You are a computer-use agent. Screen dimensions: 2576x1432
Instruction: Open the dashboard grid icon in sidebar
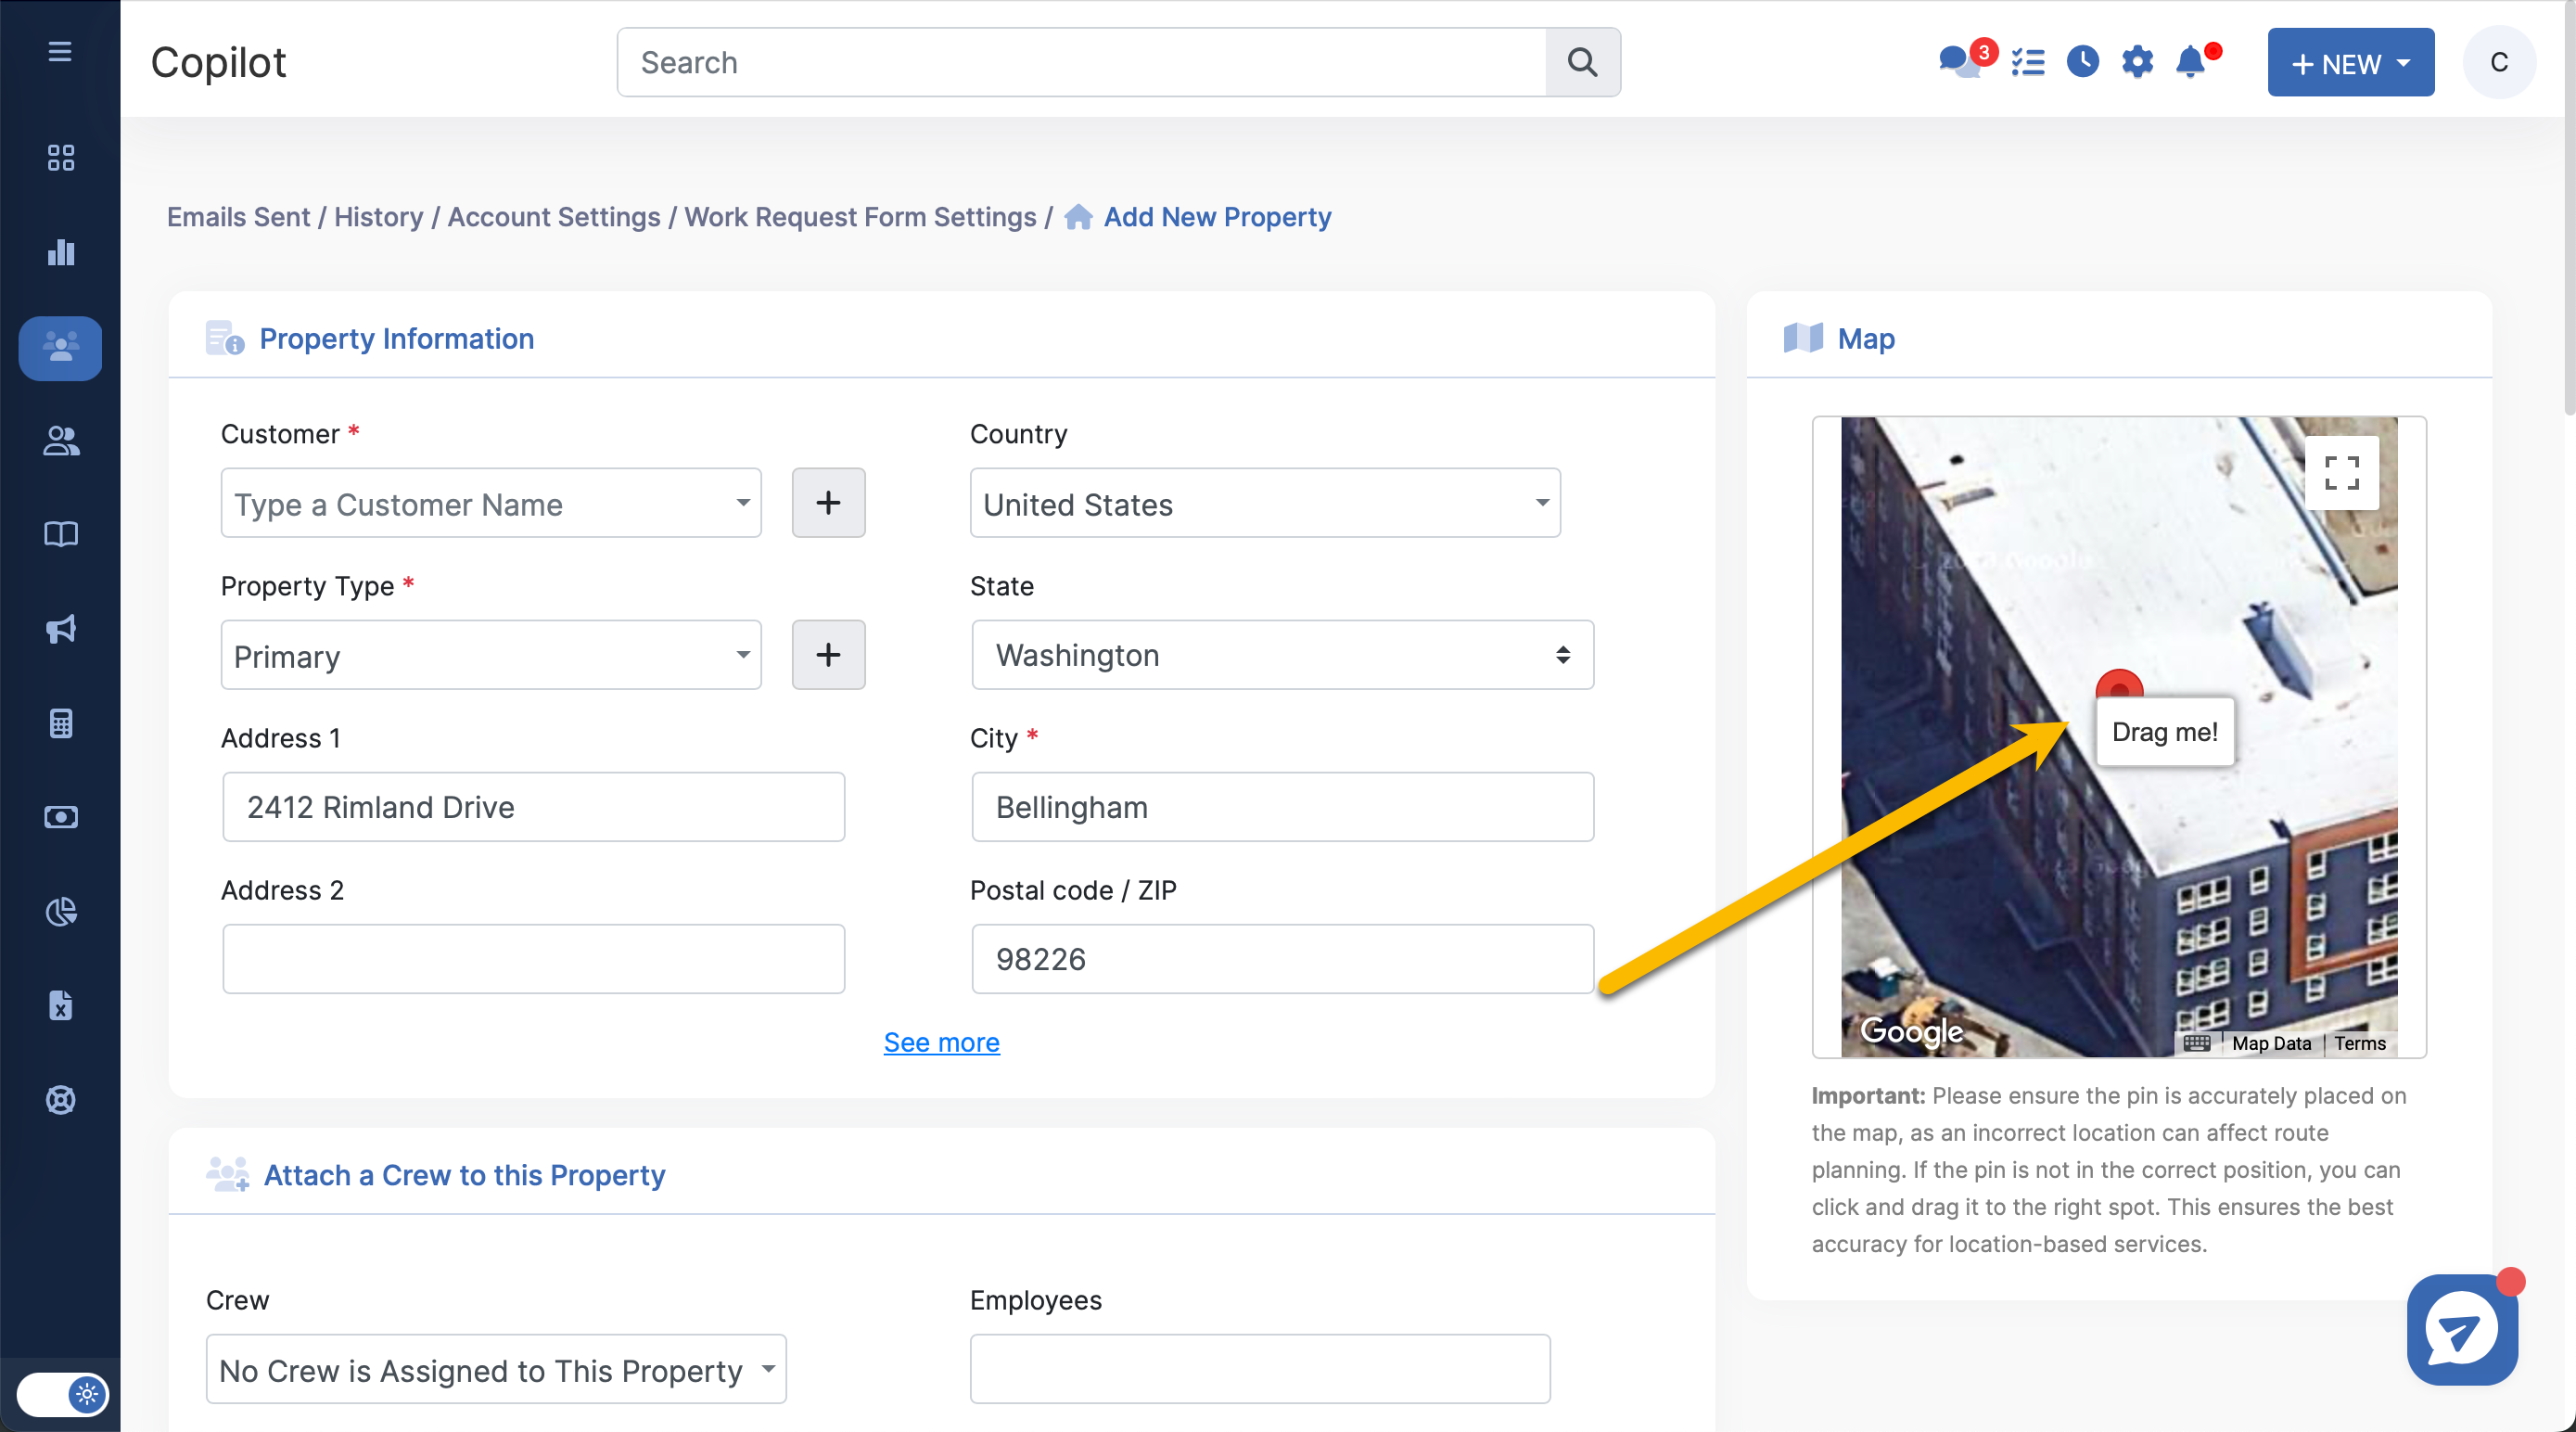coord(61,157)
